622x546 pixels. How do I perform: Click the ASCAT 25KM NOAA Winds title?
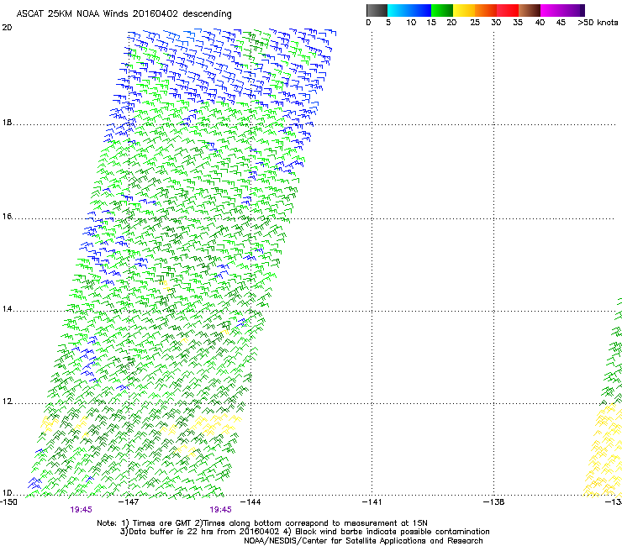(x=124, y=14)
